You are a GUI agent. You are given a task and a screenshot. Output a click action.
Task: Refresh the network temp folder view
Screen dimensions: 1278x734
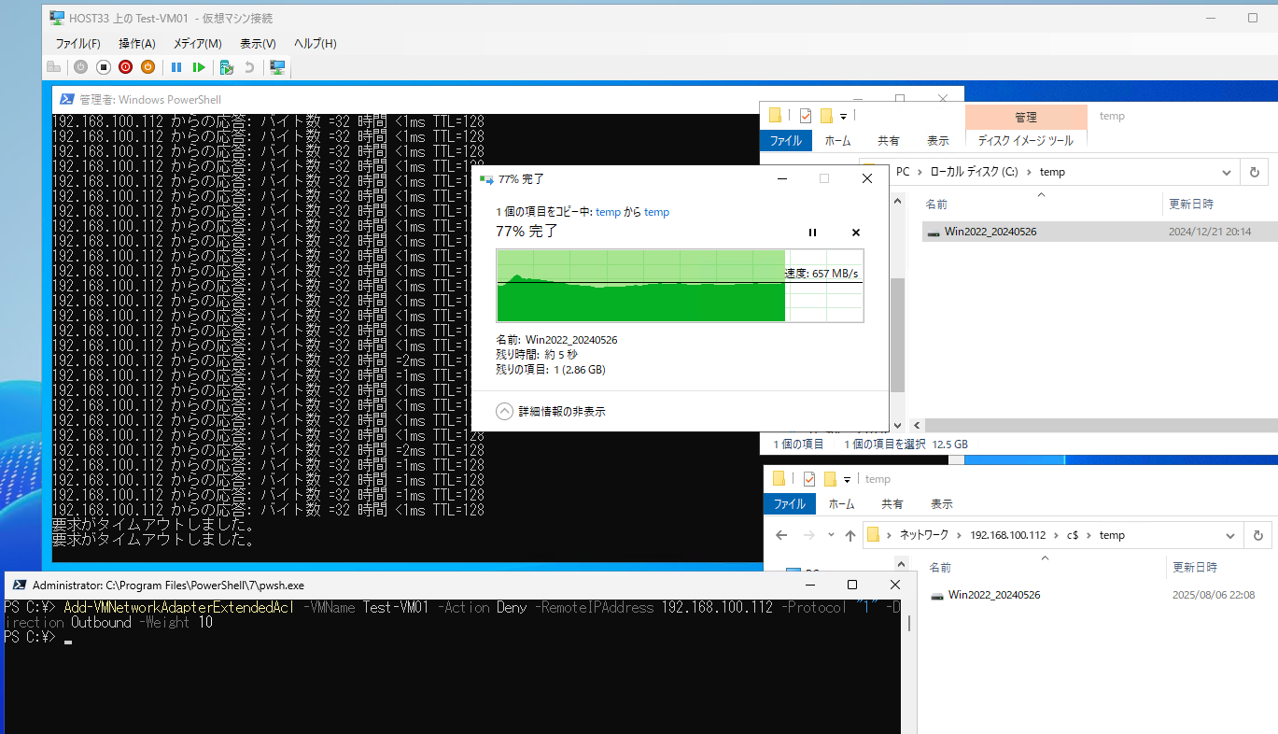click(1257, 535)
